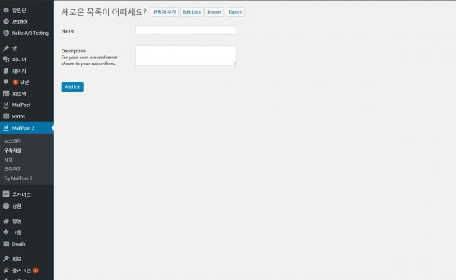456x280 pixels.
Task: Click the 외모 appearance brush icon
Action: click(x=6, y=259)
